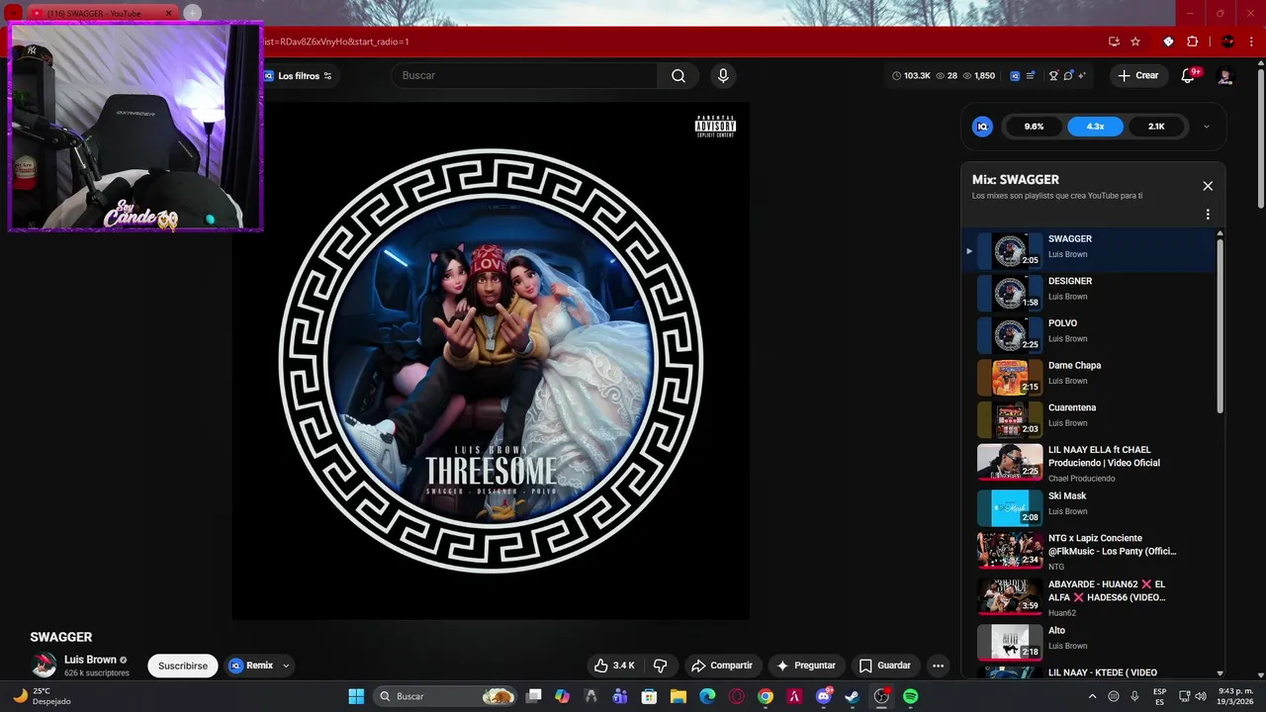Open File Explorer from the taskbar
Viewport: 1266px width, 712px height.
click(x=678, y=696)
